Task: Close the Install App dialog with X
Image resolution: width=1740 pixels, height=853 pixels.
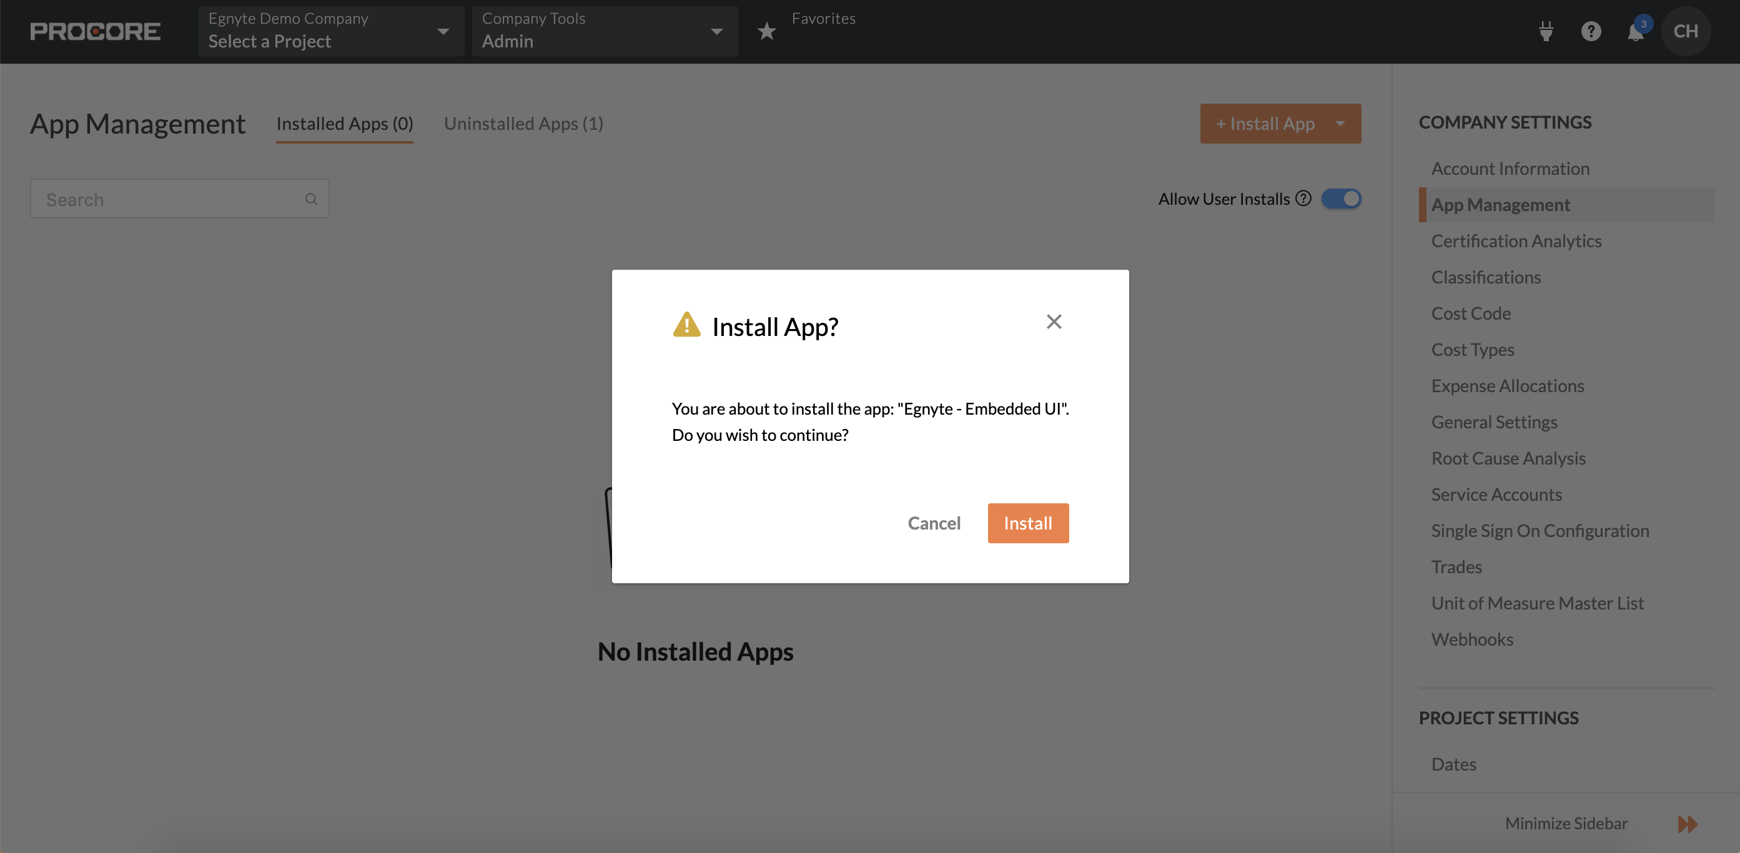Action: [1054, 322]
